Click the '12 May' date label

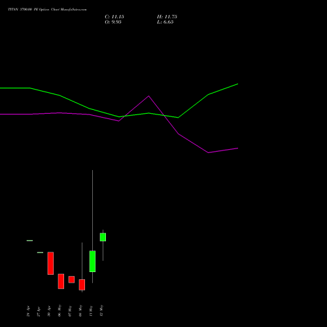click(101, 311)
